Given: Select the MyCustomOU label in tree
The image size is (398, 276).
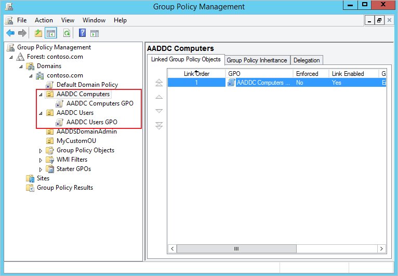Looking at the screenshot, I should (x=76, y=141).
